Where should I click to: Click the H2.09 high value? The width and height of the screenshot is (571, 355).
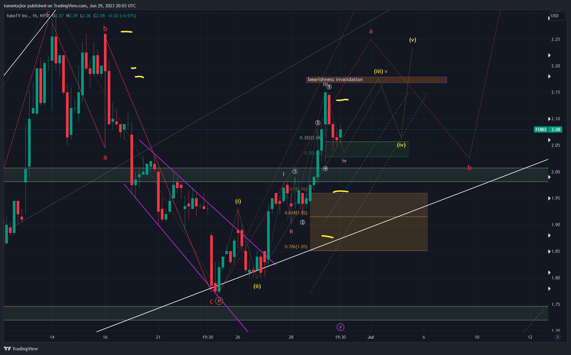click(x=72, y=16)
